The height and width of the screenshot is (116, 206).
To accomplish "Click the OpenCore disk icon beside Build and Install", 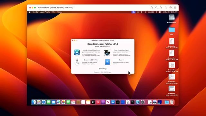I will point(77,52).
